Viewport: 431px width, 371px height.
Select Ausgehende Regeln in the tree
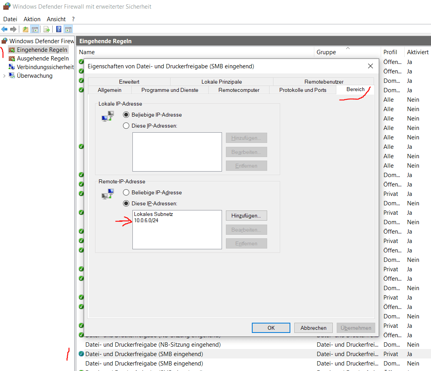point(42,58)
